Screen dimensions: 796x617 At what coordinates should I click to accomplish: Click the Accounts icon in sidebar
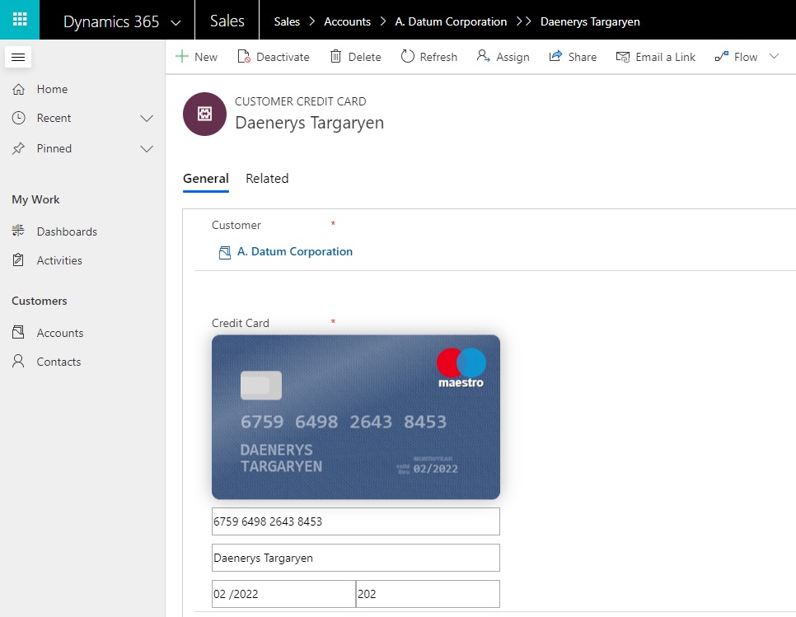point(18,332)
